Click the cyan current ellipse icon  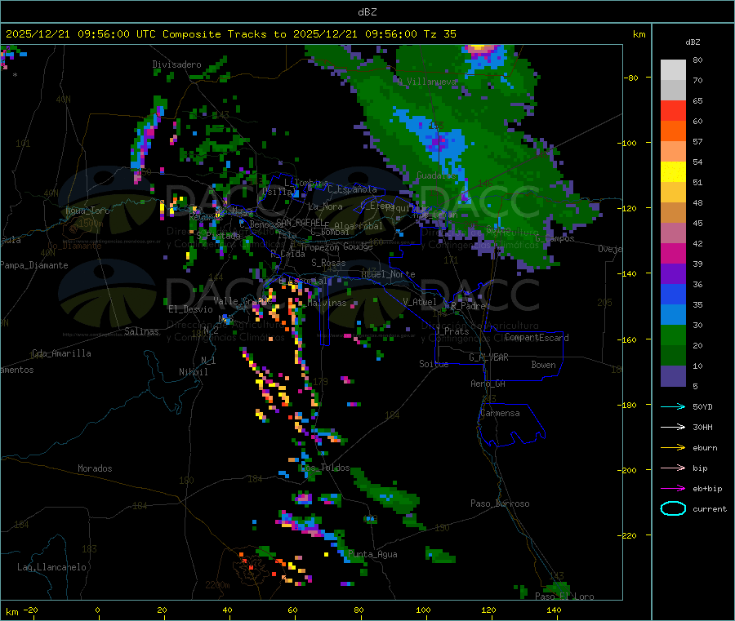[673, 508]
